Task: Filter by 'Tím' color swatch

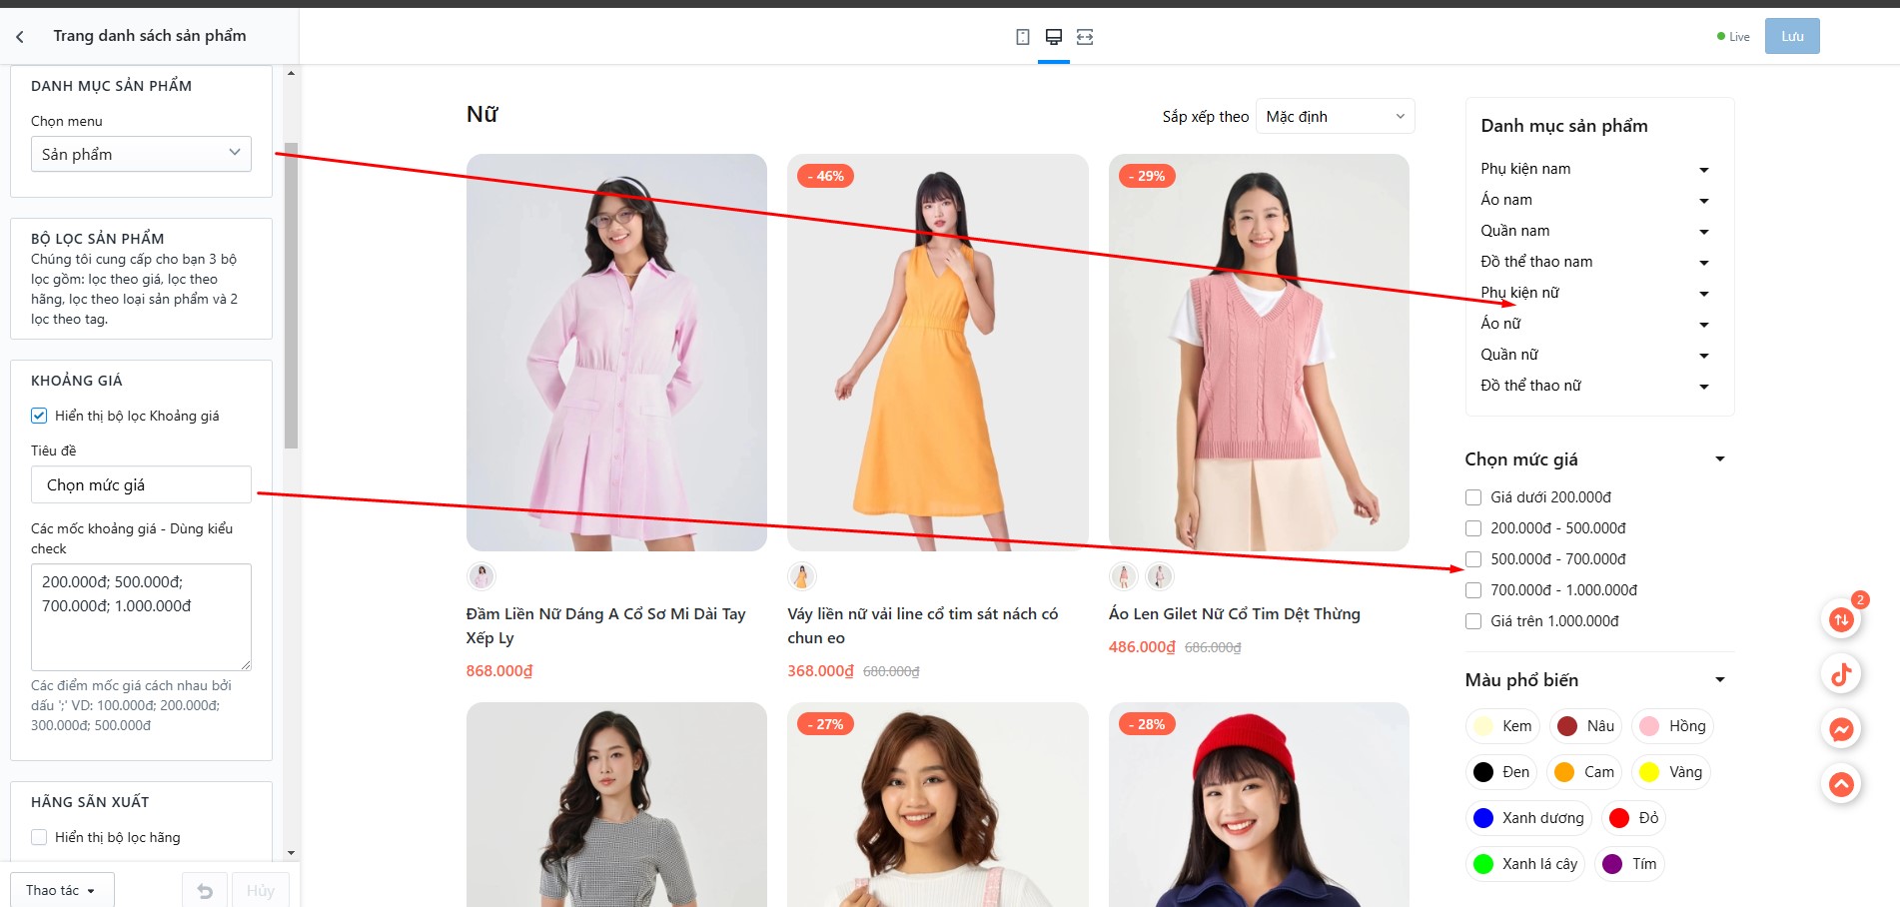Action: [x=1629, y=864]
